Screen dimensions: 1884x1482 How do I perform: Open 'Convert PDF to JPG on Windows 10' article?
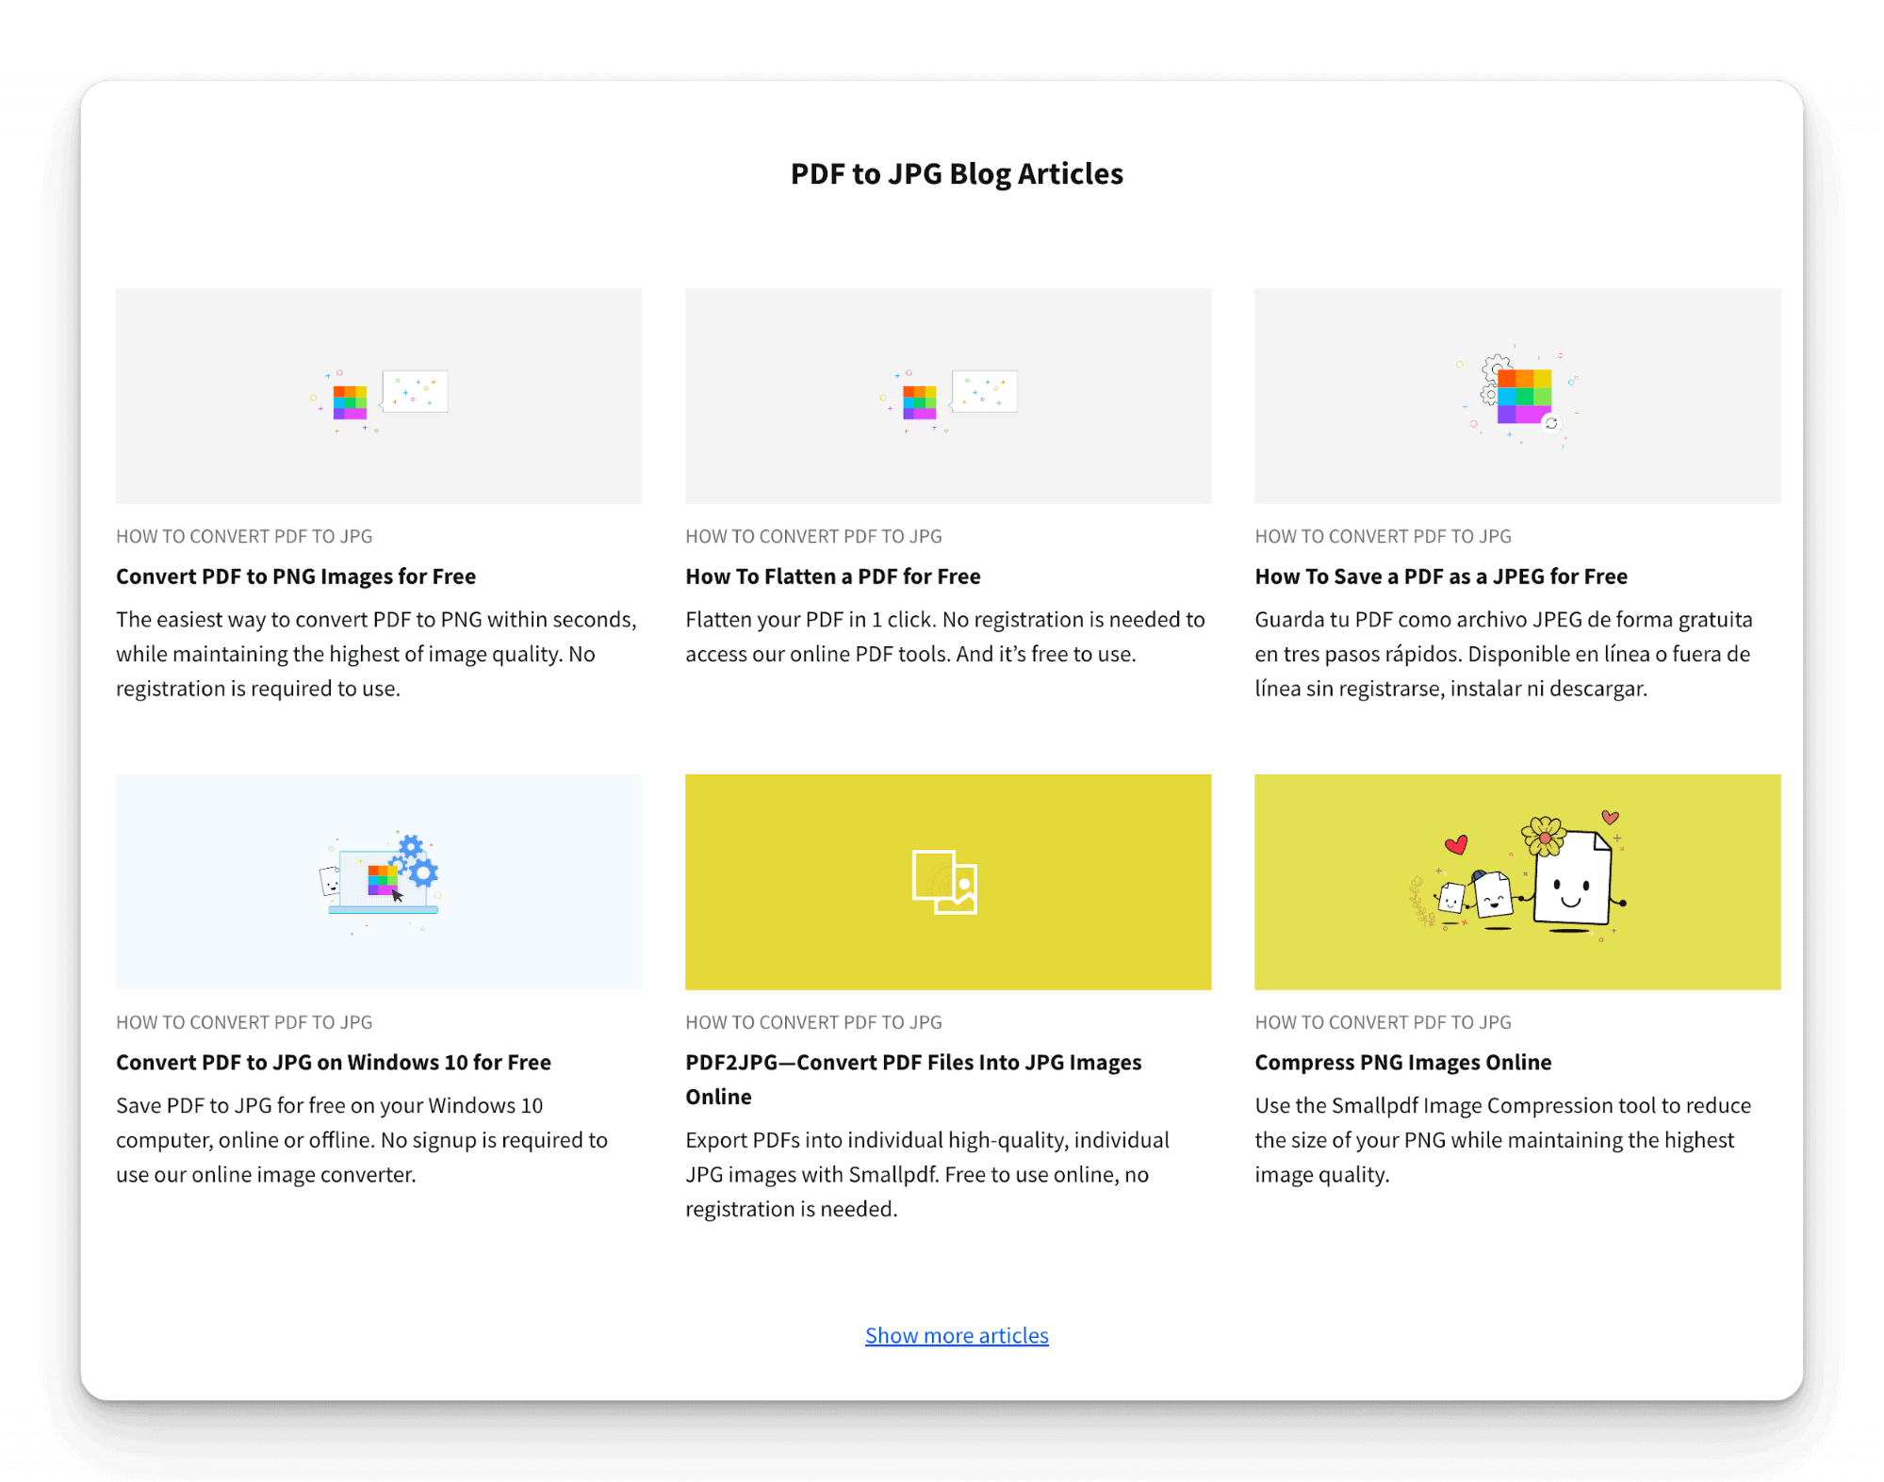(333, 1063)
